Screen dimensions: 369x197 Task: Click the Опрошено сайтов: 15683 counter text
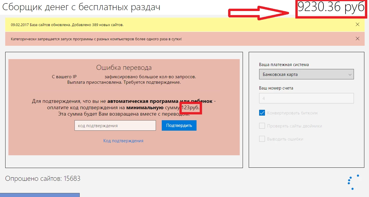[x=43, y=178]
